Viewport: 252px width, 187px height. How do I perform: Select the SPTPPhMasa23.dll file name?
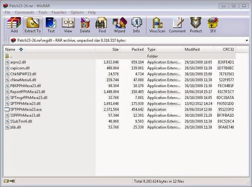[x=26, y=104]
